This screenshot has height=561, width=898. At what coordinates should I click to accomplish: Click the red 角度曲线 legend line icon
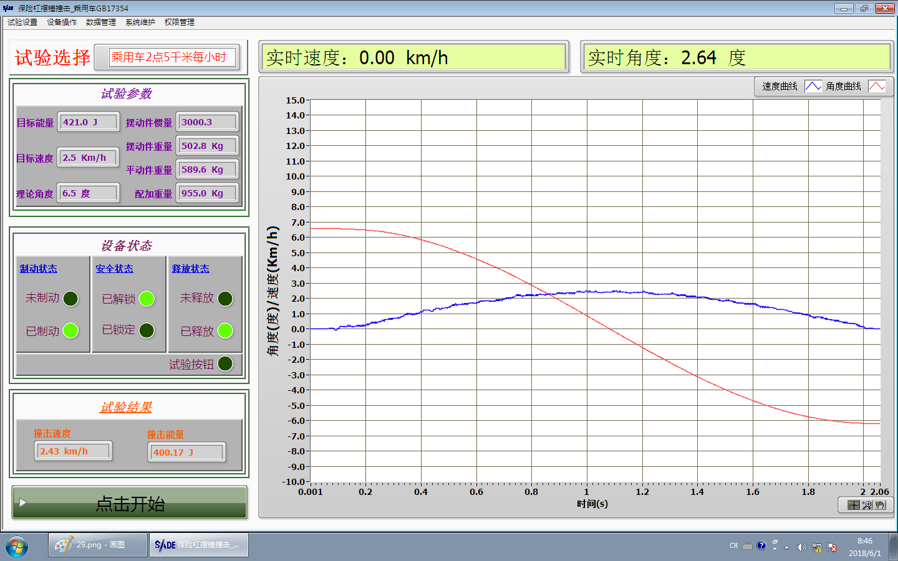tap(877, 86)
